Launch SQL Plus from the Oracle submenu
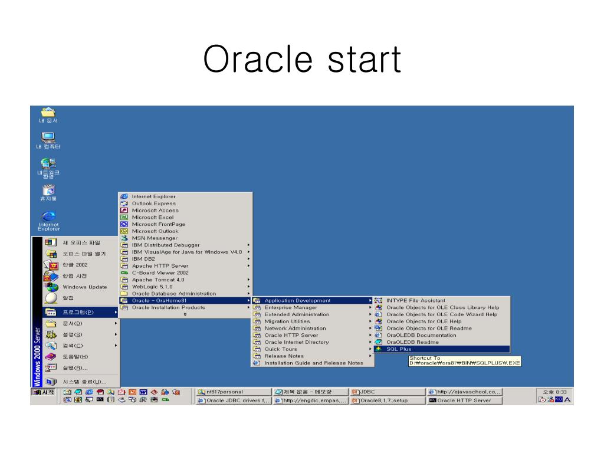 click(x=442, y=349)
